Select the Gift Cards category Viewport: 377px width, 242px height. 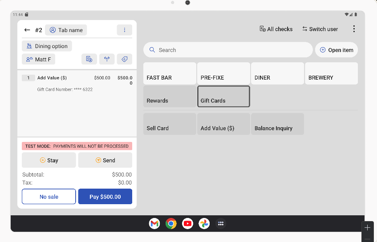[223, 97]
